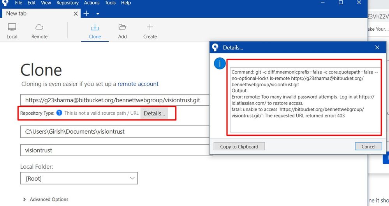Open the Edit menu
The width and height of the screenshot is (389, 206).
pos(32,3)
